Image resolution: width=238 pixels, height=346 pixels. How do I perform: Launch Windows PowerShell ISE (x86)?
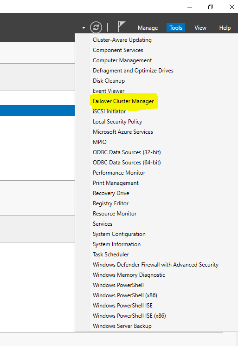pyautogui.click(x=129, y=316)
